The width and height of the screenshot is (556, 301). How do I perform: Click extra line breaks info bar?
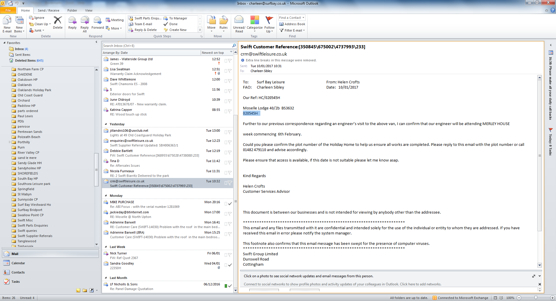[281, 60]
